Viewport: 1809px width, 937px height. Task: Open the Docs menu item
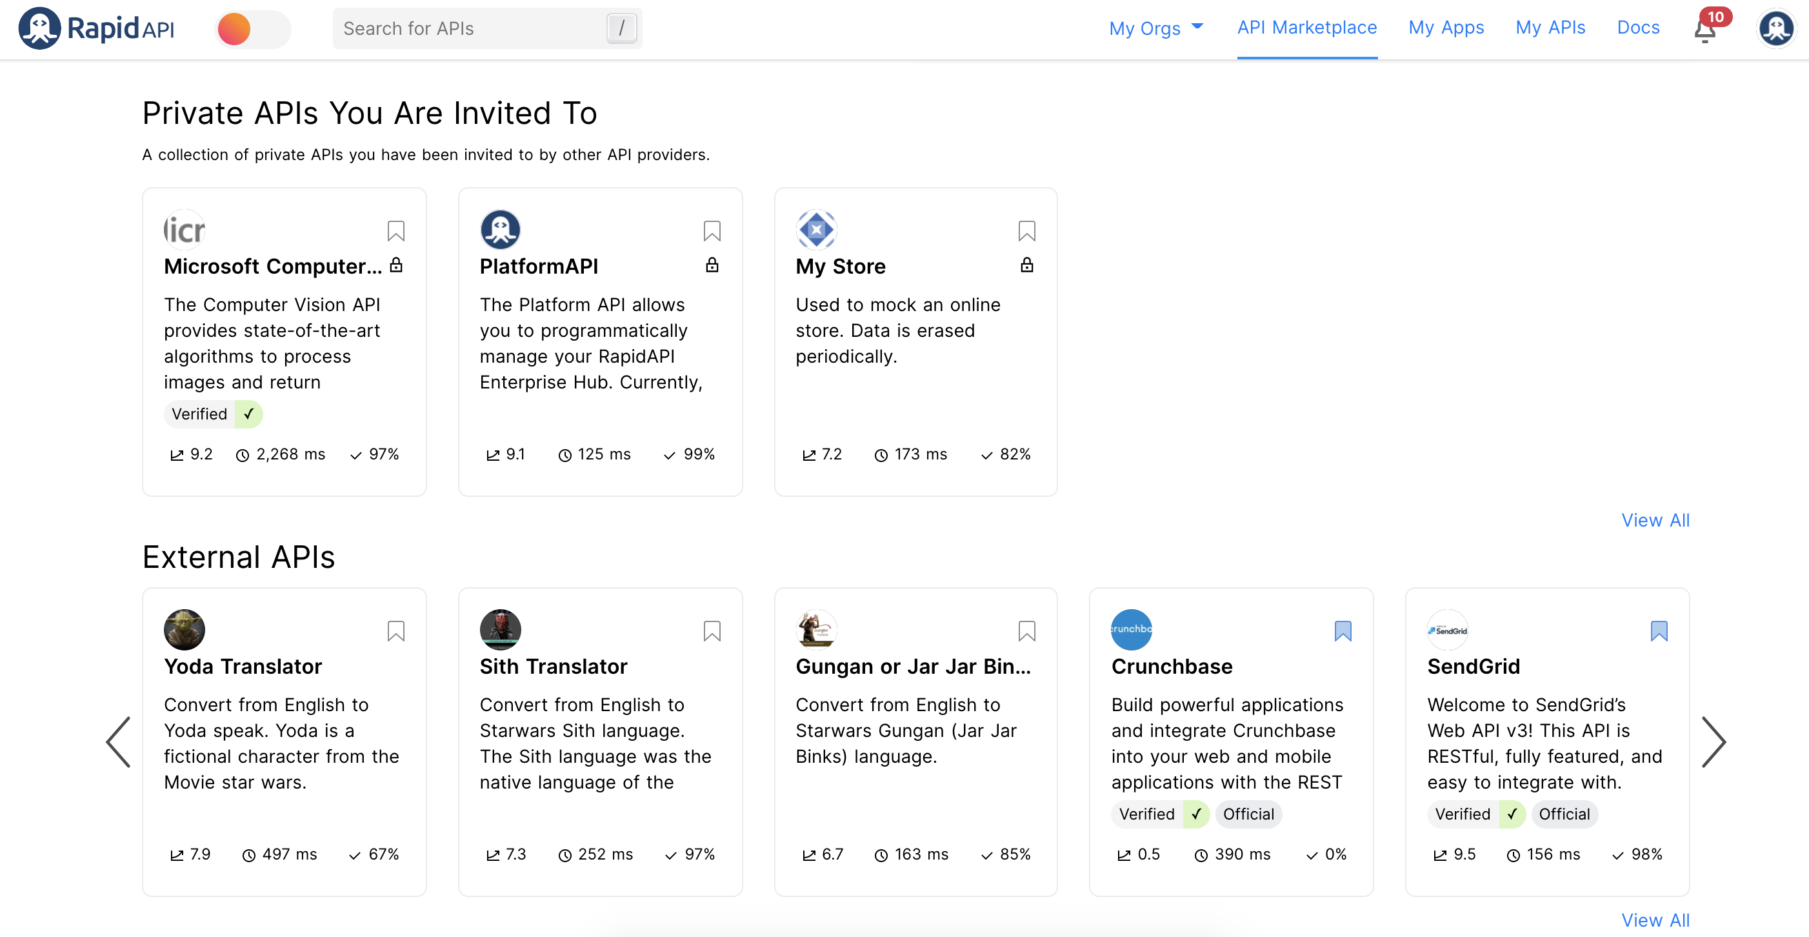click(1637, 27)
